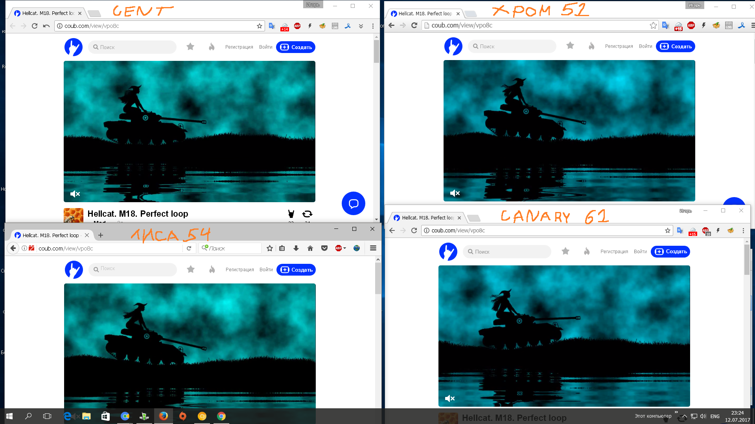
Task: Open the Firefox hamburger menu
Action: tap(373, 248)
